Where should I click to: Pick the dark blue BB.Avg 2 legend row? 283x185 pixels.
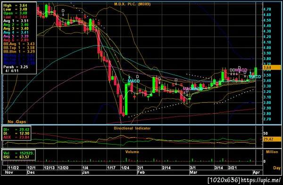[19, 55]
